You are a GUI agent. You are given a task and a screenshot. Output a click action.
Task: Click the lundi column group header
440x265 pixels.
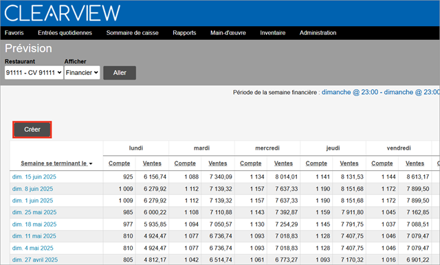(x=136, y=148)
